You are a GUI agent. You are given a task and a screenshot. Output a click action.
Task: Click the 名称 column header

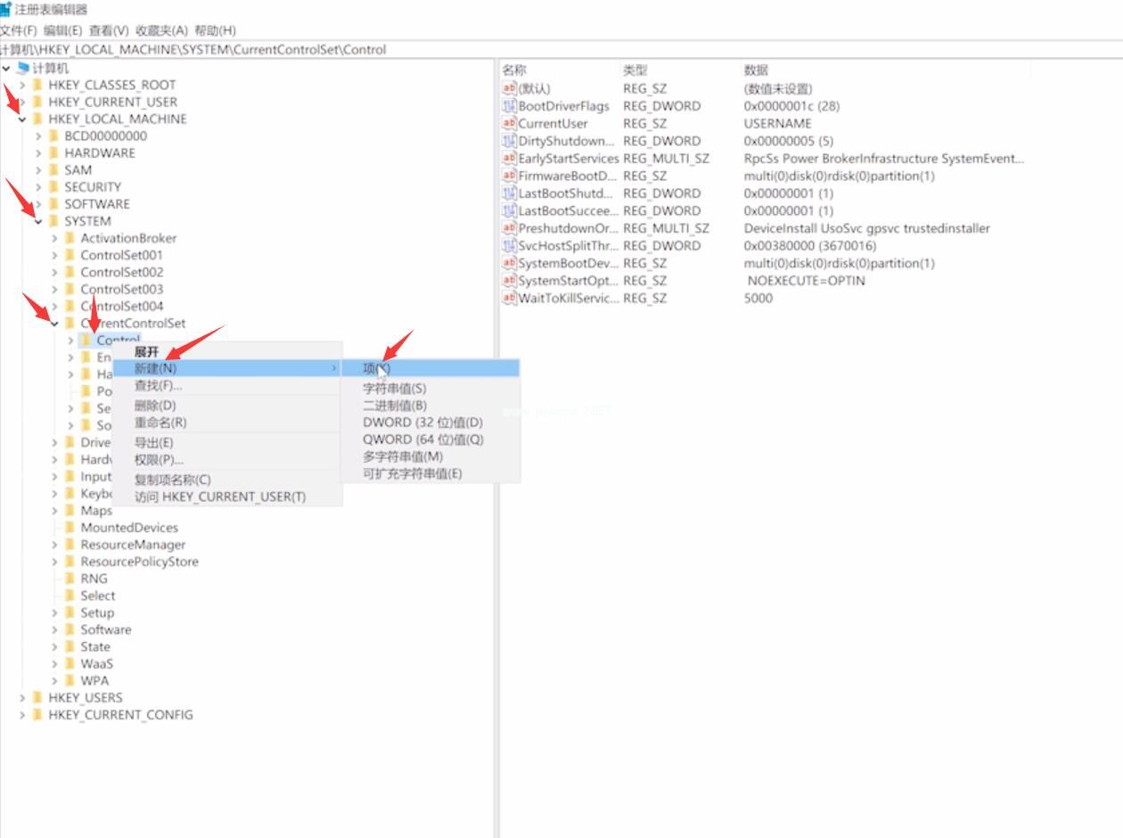tap(514, 70)
